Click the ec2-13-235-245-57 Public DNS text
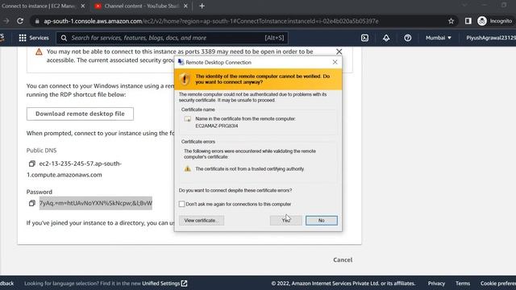Viewport: 516px width, 290px height. coord(74,169)
